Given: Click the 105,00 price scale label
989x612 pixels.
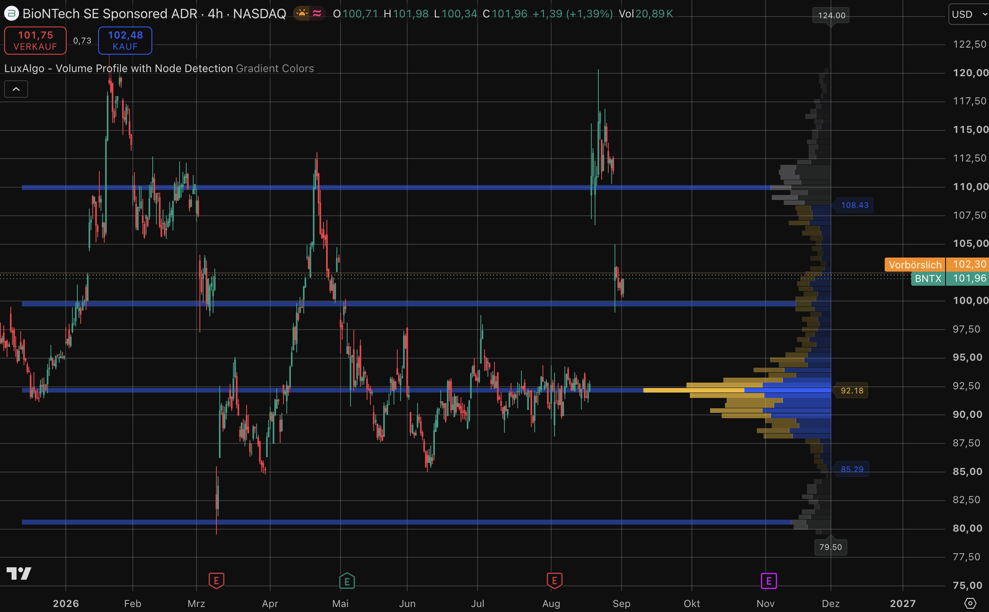Looking at the screenshot, I should tap(970, 243).
